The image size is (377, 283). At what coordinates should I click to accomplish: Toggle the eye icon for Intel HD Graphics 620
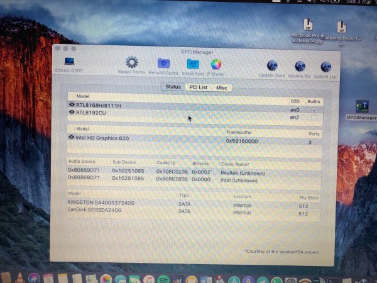tap(71, 137)
